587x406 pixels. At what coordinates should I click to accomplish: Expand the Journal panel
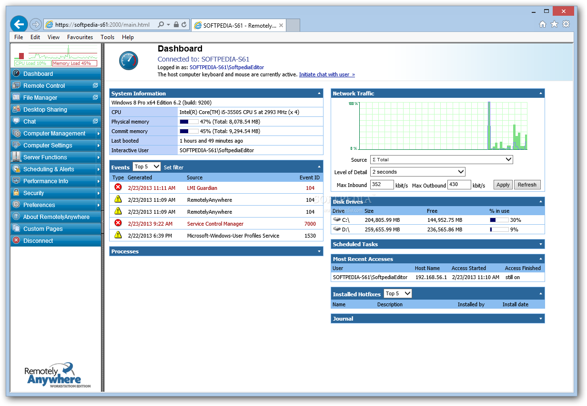point(541,319)
